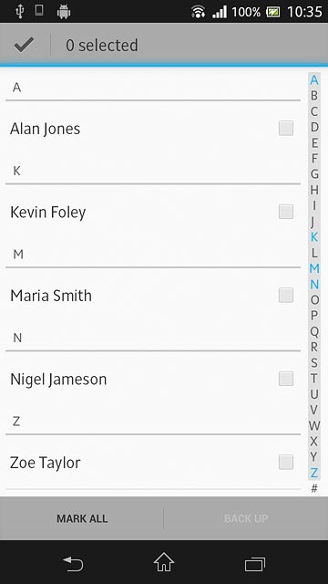
Task: Jump to letter K in index
Action: click(x=314, y=236)
